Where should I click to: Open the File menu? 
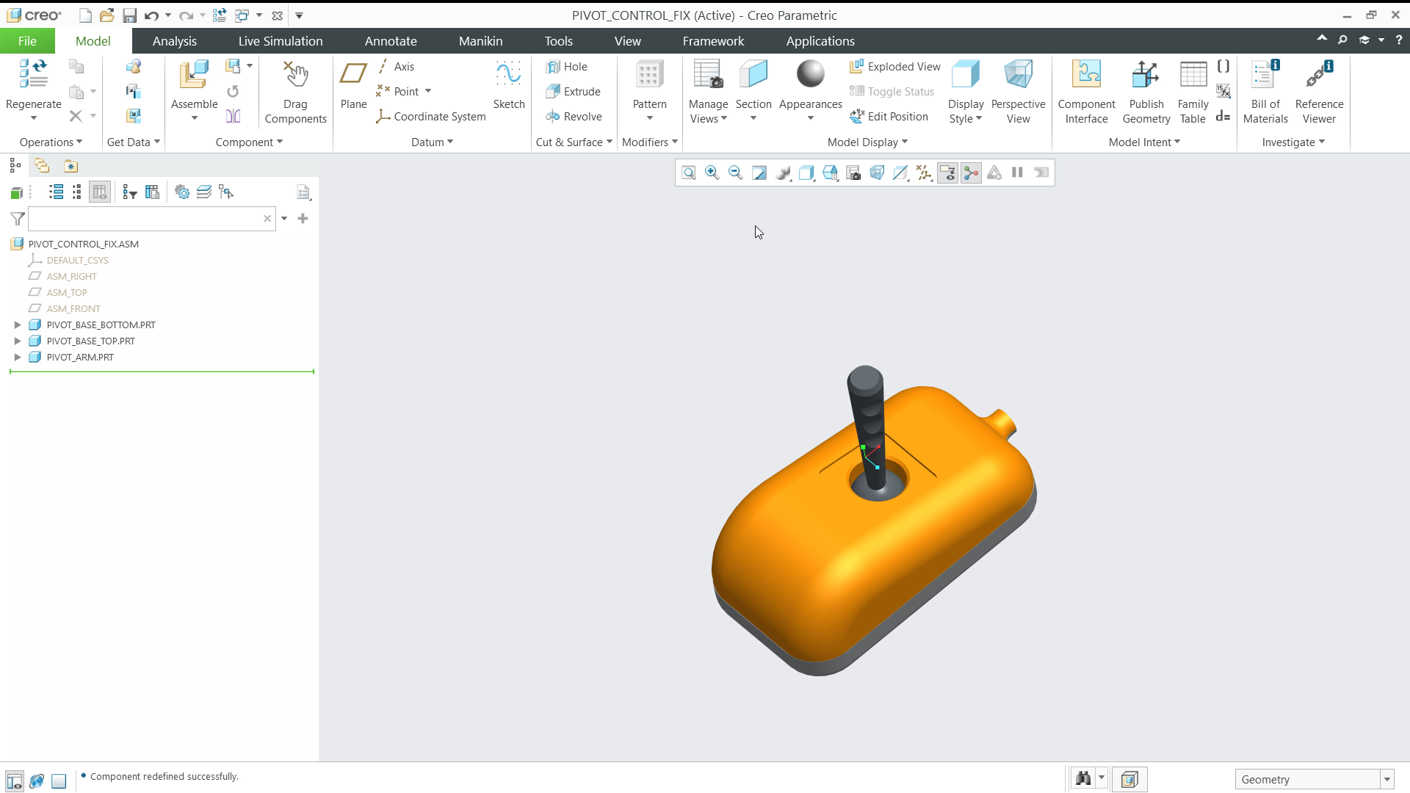[x=27, y=41]
